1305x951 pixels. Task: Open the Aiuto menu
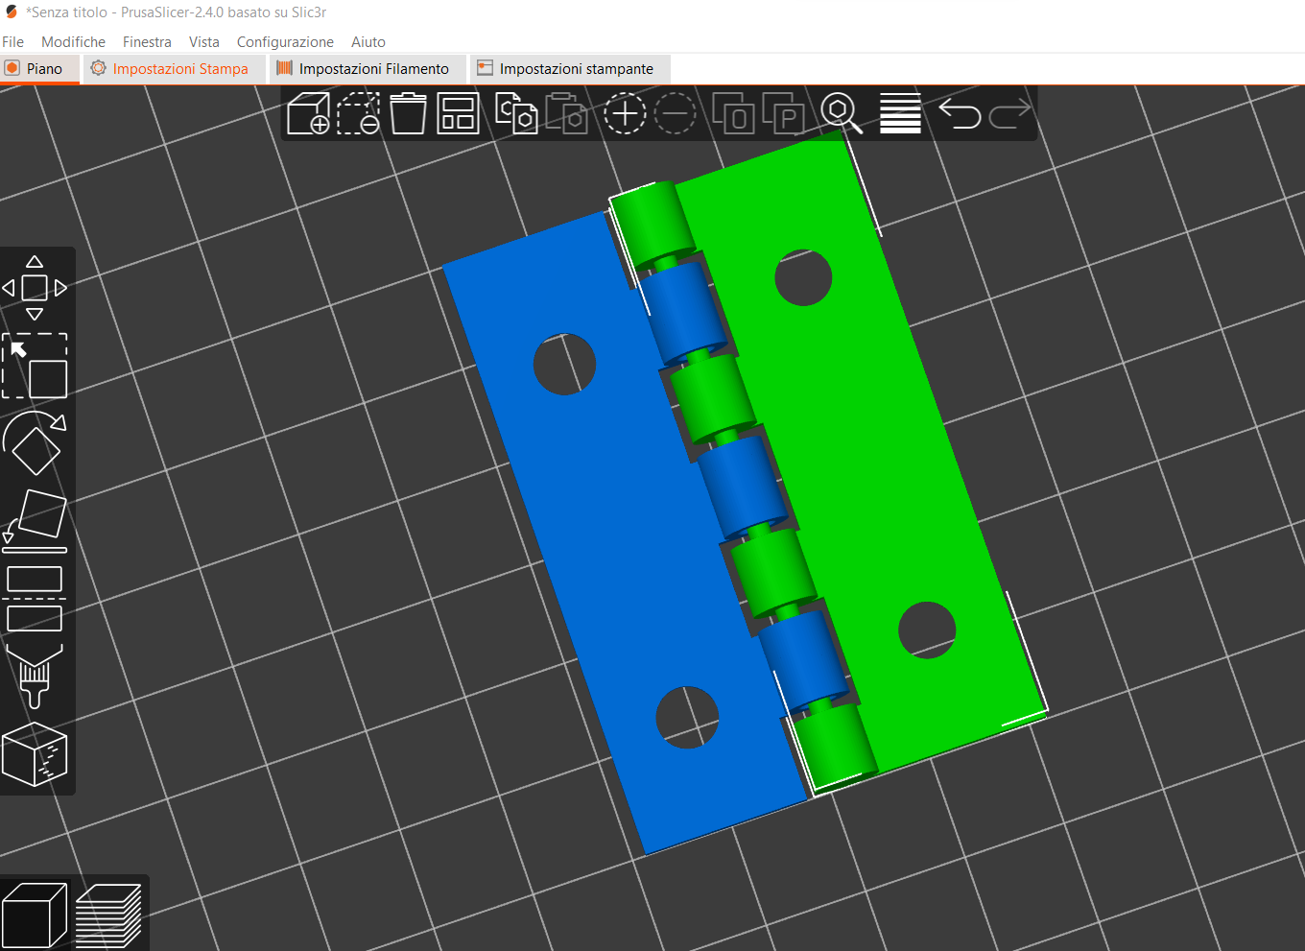pos(368,42)
